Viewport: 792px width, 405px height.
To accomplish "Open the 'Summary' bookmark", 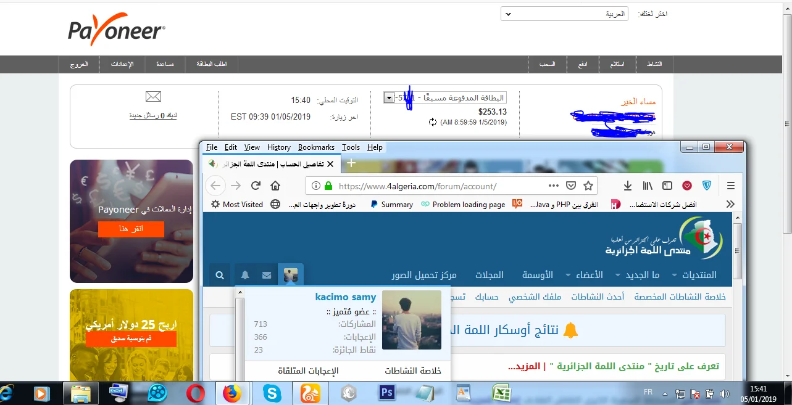I will pyautogui.click(x=391, y=204).
